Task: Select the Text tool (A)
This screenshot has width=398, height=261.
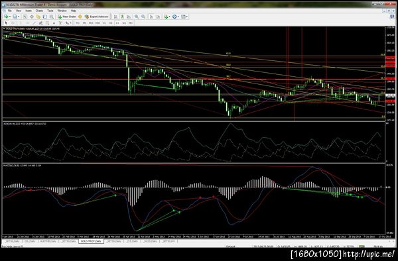Action: [x=54, y=23]
